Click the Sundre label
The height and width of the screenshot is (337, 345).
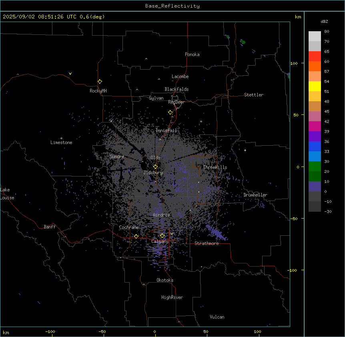117,156
